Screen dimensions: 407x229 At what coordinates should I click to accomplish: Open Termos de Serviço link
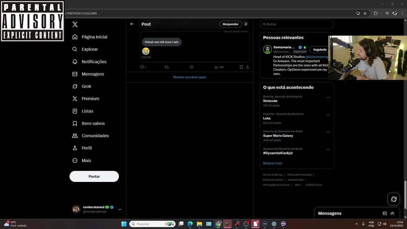(272, 175)
